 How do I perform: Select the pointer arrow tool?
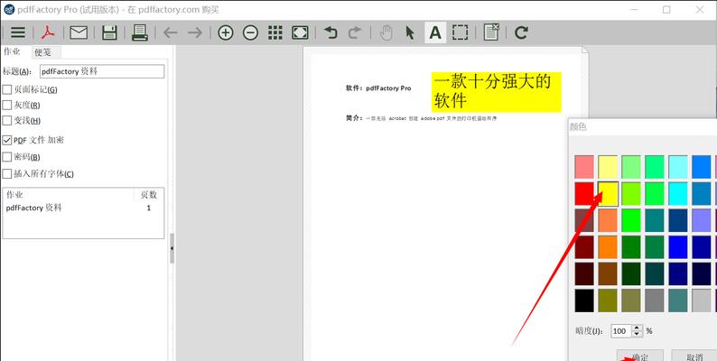pyautogui.click(x=410, y=32)
